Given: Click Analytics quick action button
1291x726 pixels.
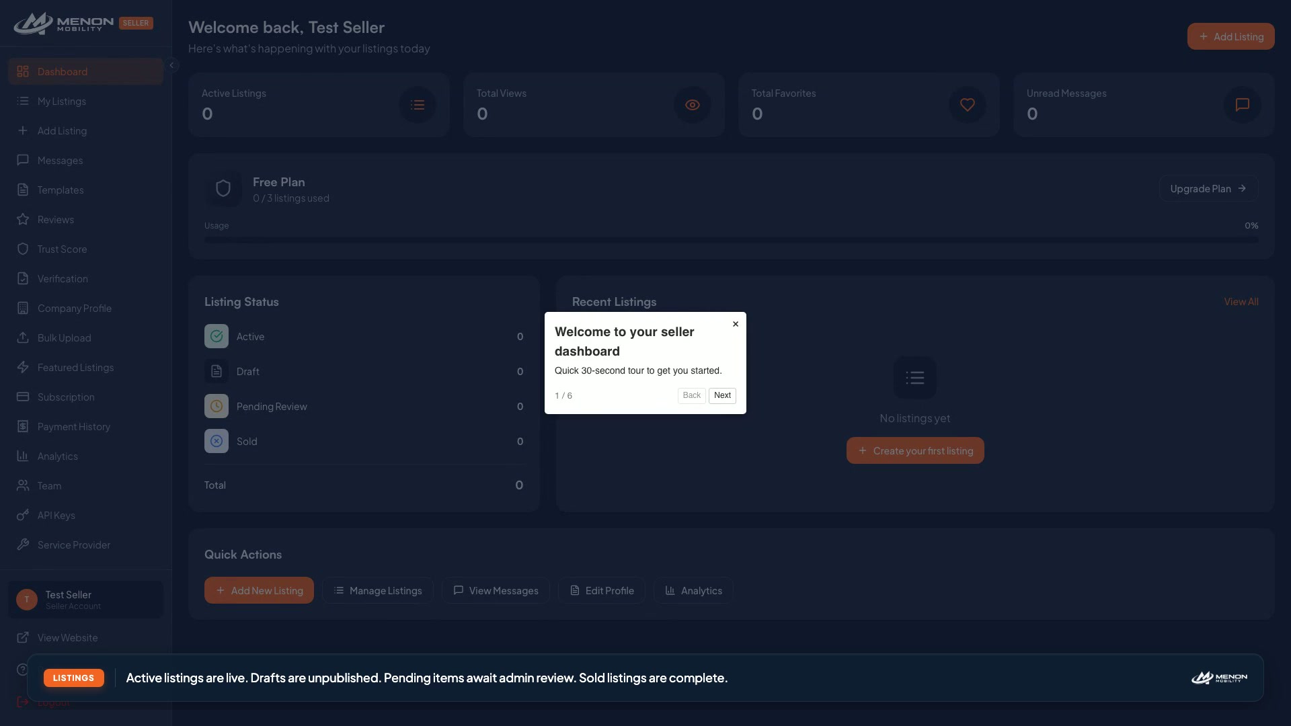Looking at the screenshot, I should (693, 590).
